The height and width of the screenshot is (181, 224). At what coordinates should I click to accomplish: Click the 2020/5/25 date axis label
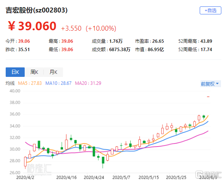(x=176, y=178)
